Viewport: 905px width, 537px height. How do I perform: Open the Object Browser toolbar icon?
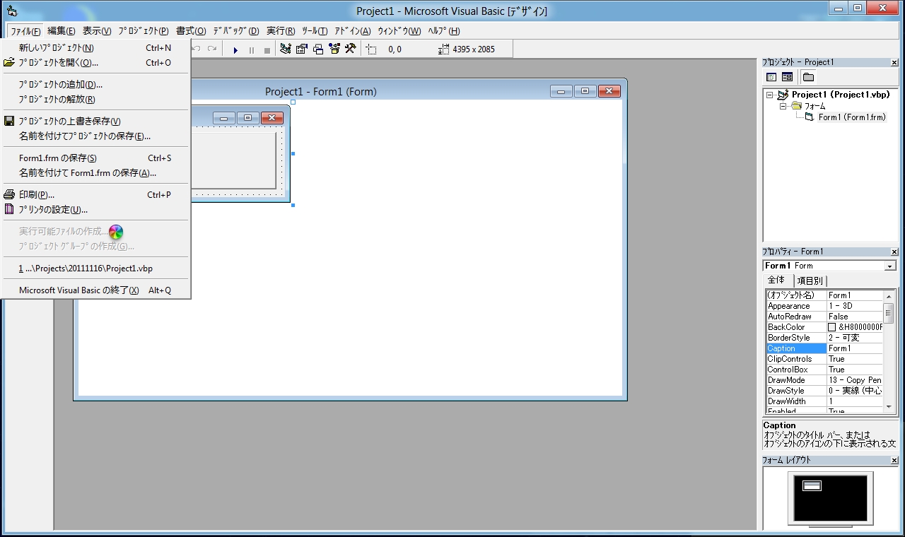(x=334, y=49)
